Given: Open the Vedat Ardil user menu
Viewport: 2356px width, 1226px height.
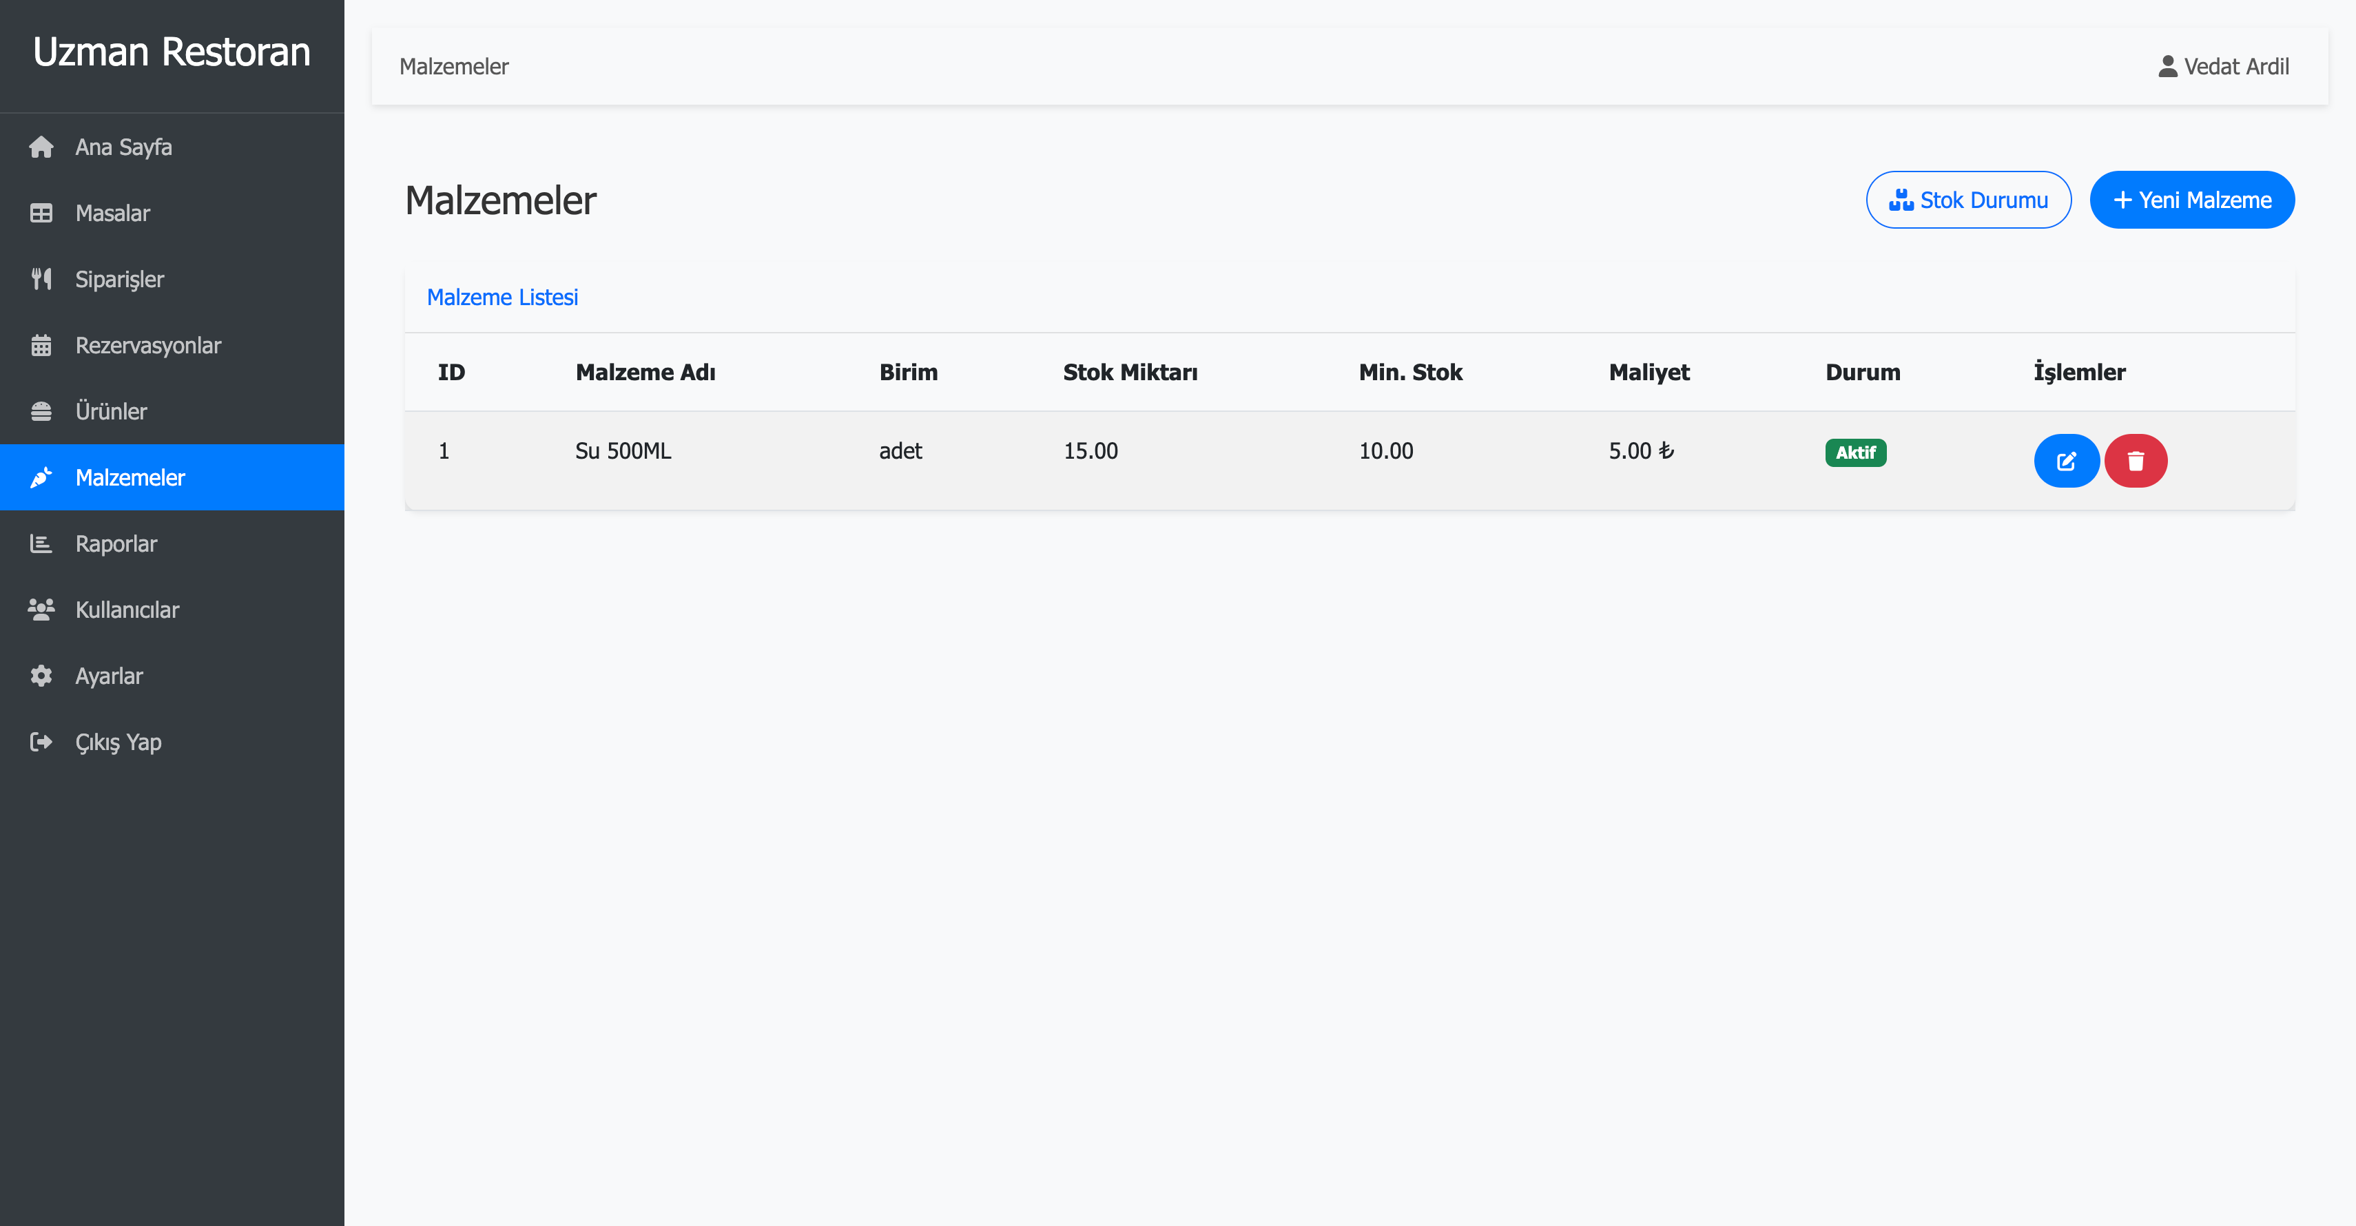Looking at the screenshot, I should pos(2223,67).
